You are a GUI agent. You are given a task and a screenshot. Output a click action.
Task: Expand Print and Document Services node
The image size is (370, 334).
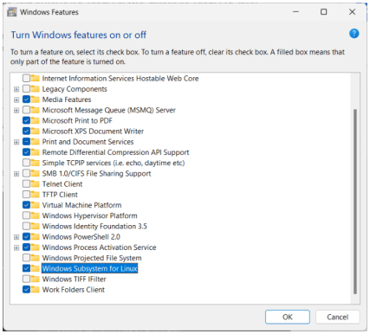pyautogui.click(x=16, y=142)
